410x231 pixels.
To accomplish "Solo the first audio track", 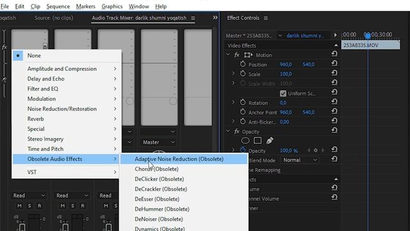I will tap(29, 206).
